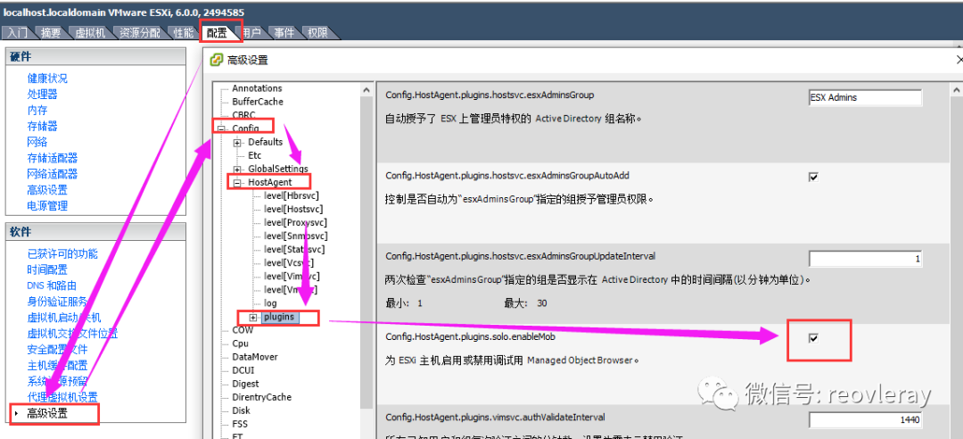Viewport: 963px width, 439px height.
Task: Select the 资源分配 tab
Action: (x=139, y=33)
